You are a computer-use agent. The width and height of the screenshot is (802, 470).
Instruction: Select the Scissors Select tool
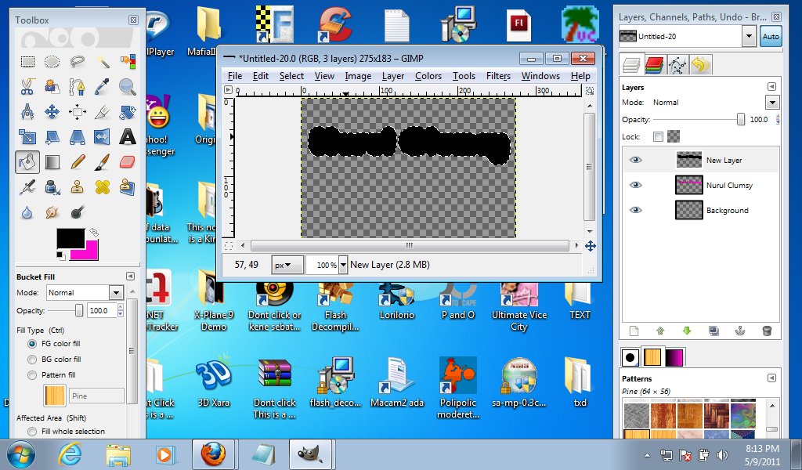click(27, 86)
